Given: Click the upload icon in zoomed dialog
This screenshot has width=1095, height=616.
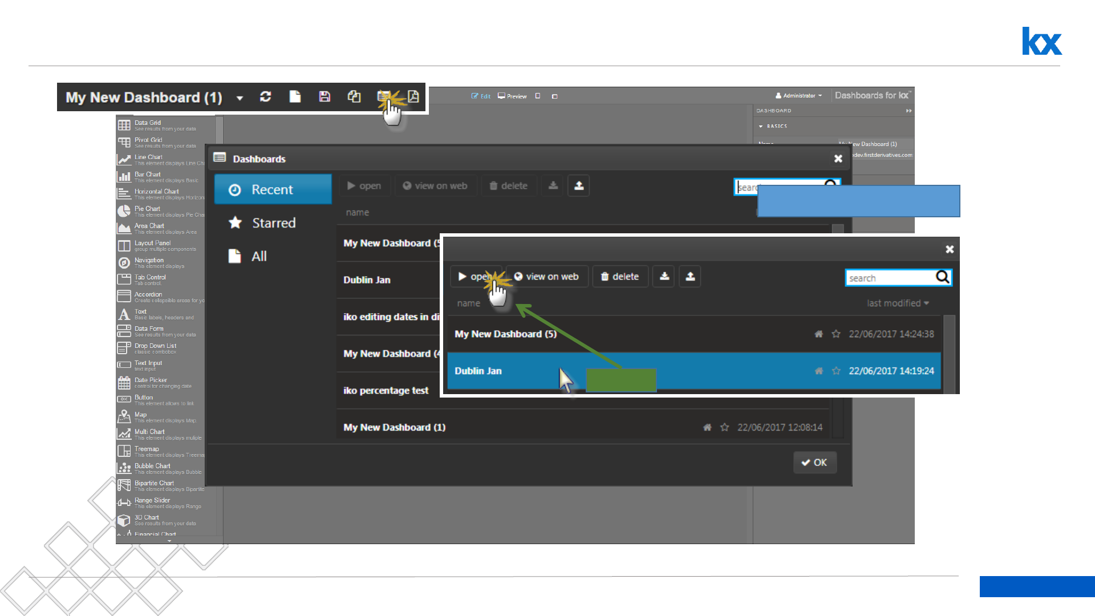Looking at the screenshot, I should pyautogui.click(x=690, y=277).
